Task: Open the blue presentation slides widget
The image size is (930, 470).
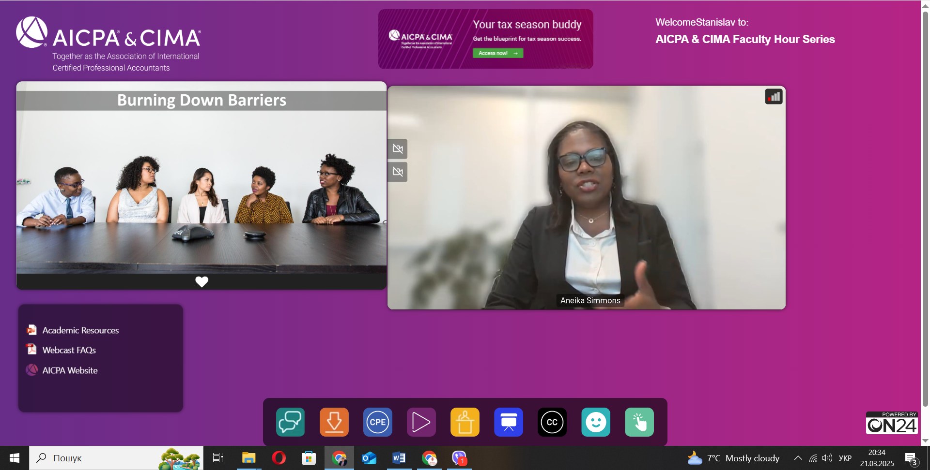Action: coord(509,422)
